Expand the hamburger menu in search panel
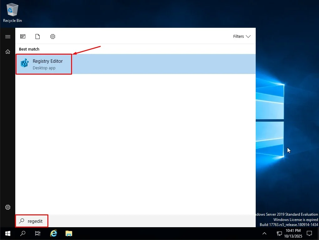This screenshot has height=240, width=319. (7, 37)
